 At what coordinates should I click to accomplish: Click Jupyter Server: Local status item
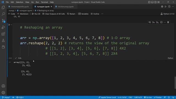pyautogui.click(x=107, y=97)
